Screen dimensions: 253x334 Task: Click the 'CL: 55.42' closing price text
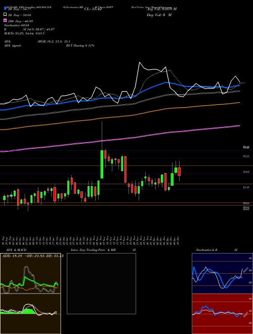coord(93,9)
